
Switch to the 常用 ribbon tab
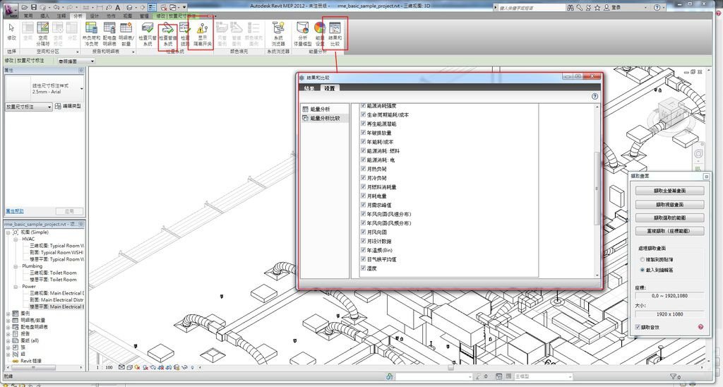[28, 16]
